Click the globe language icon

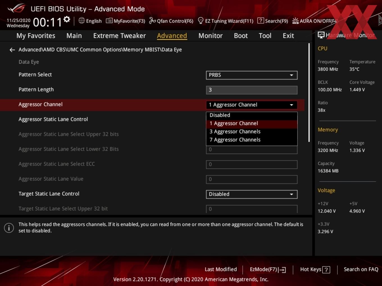(x=81, y=20)
